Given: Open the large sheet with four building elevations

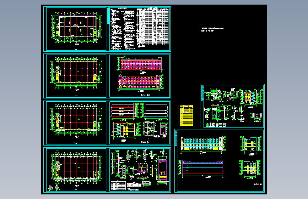Looking at the screenshot, I should tap(220, 161).
